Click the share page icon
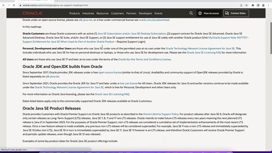 pyautogui.click(x=241, y=6)
